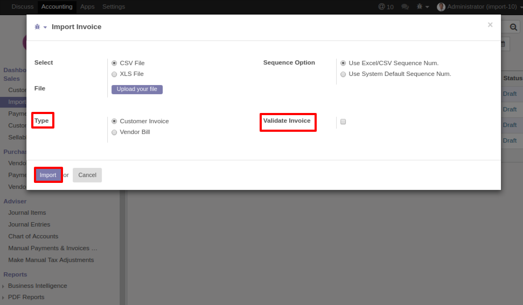Screen dimensions: 523x305
Task: Expand the PDF Reports section
Action: click(x=26, y=297)
